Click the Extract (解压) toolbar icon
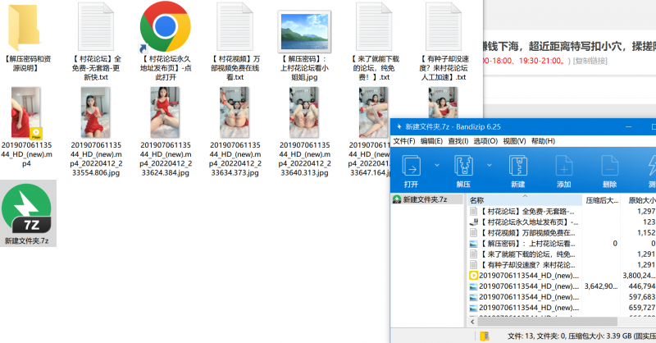Image resolution: width=656 pixels, height=343 pixels. coord(466,166)
